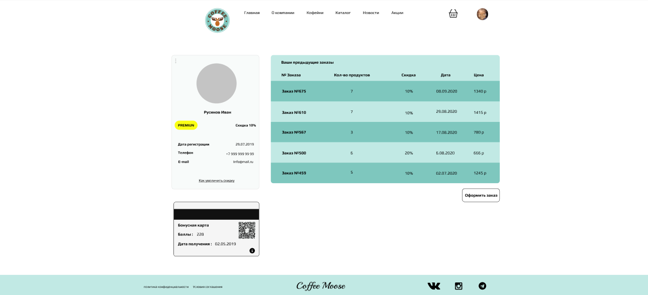
Task: Open the user avatar in the header
Action: 482,14
